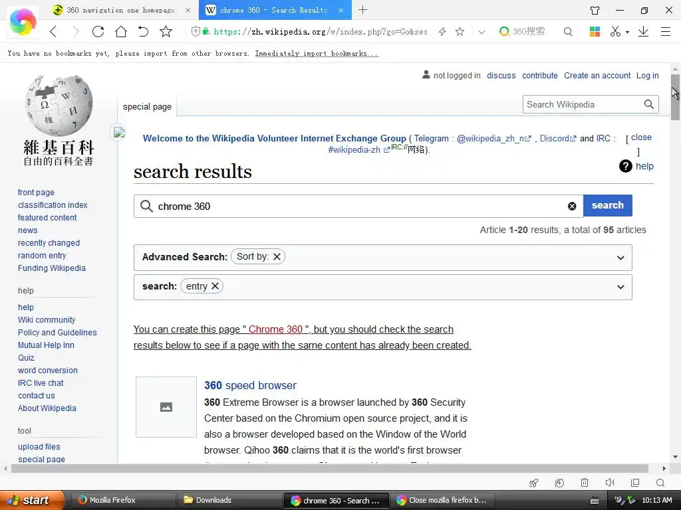Click the rocket accelerator icon in status bar
This screenshot has width=681, height=510.
point(534,483)
